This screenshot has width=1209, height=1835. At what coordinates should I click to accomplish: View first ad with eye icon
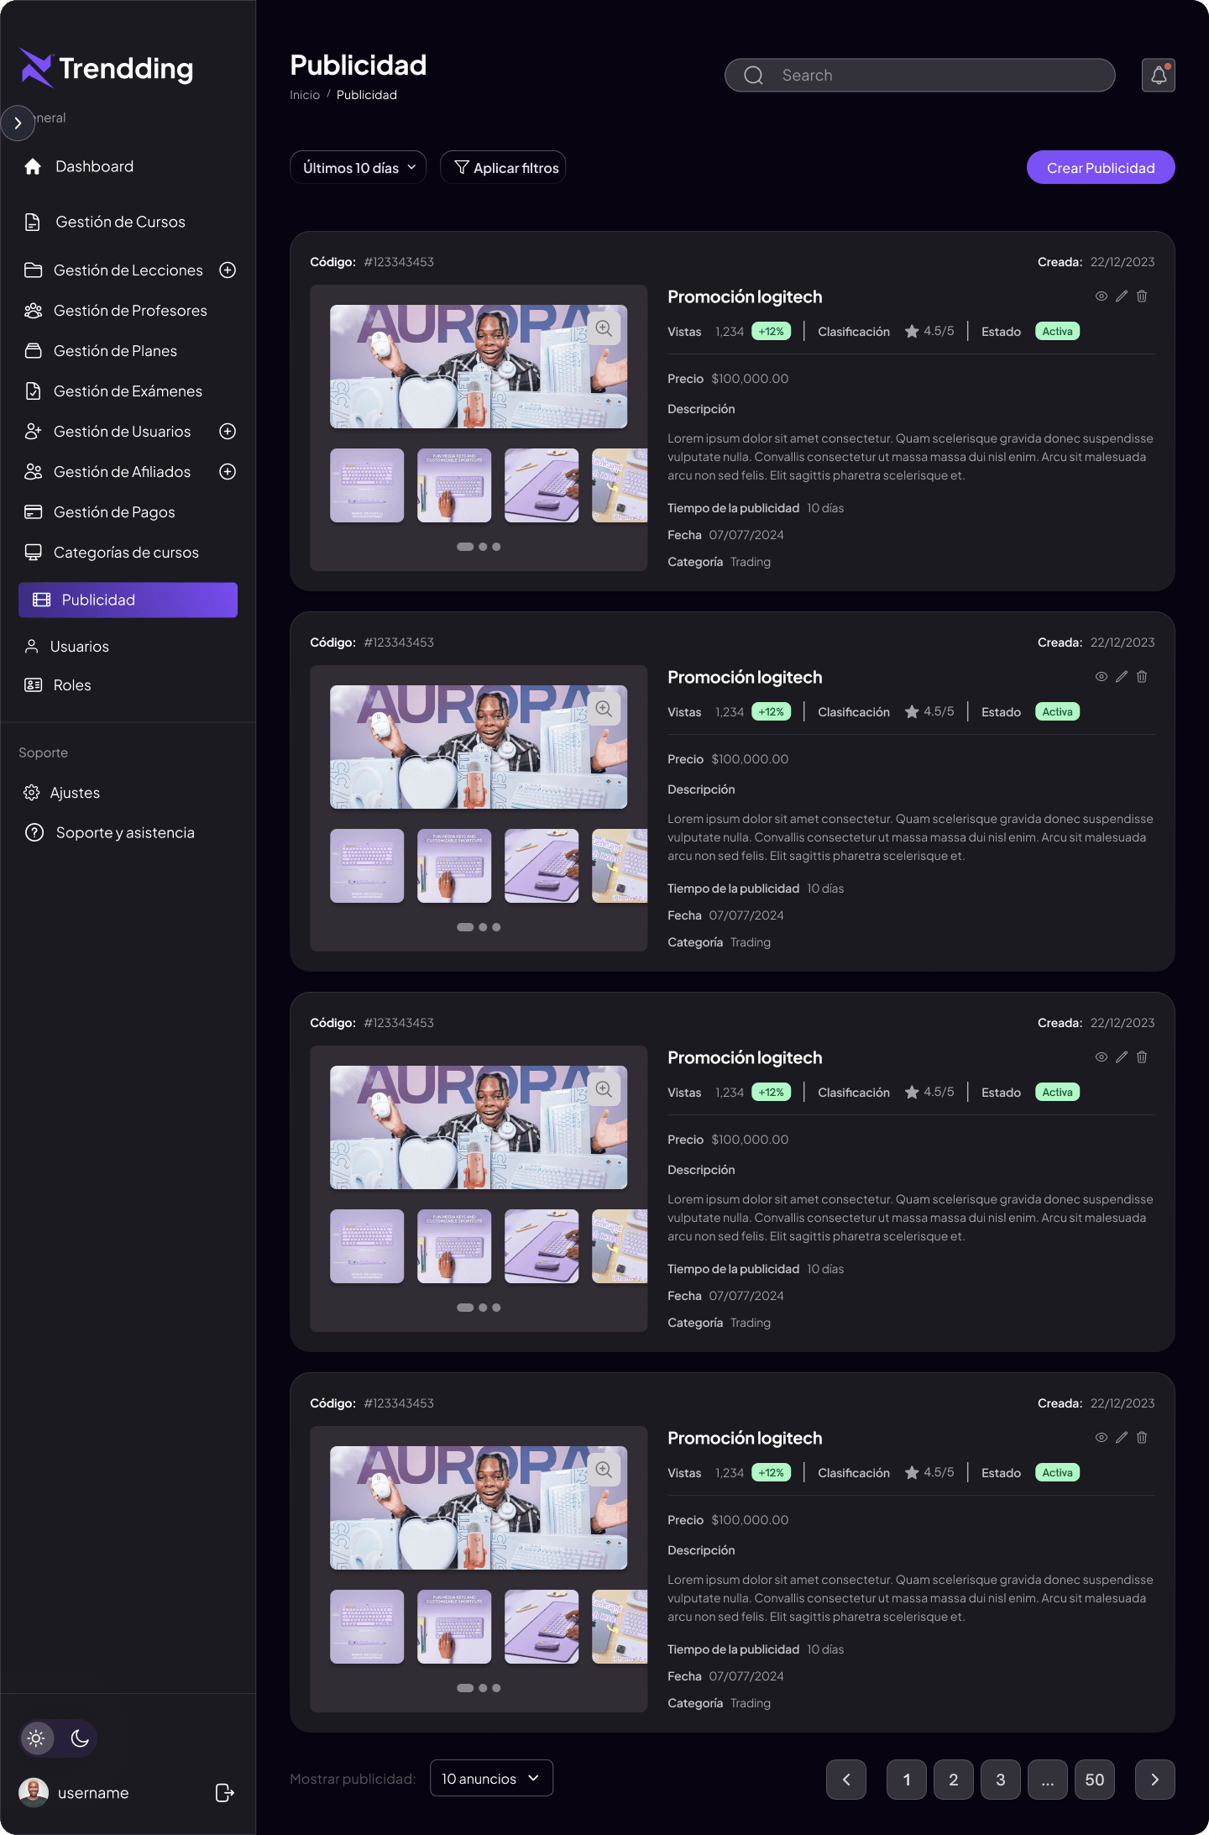(x=1101, y=296)
